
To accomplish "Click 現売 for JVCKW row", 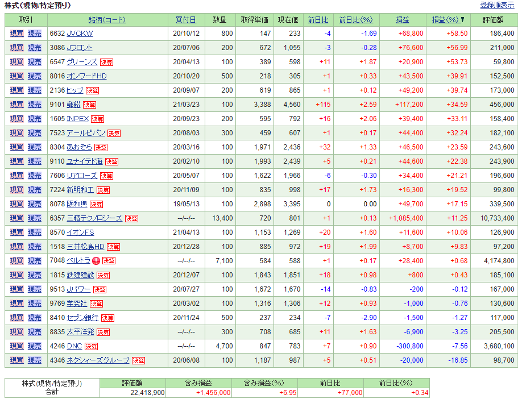I will tap(34, 34).
